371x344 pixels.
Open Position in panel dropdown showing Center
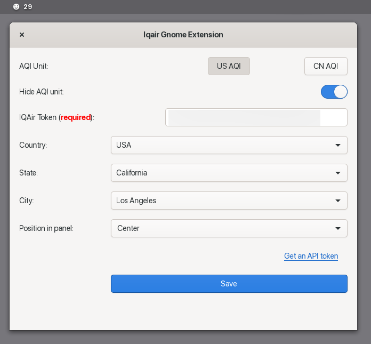click(x=229, y=228)
